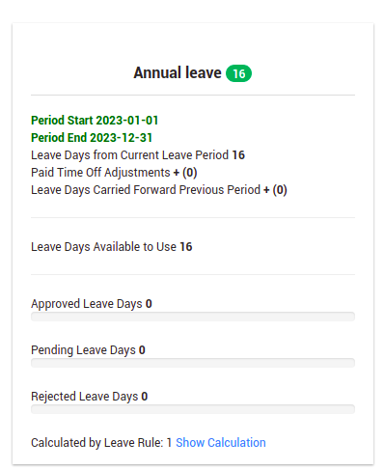
Task: Click the Approved Leave Days progress bar
Action: click(193, 317)
